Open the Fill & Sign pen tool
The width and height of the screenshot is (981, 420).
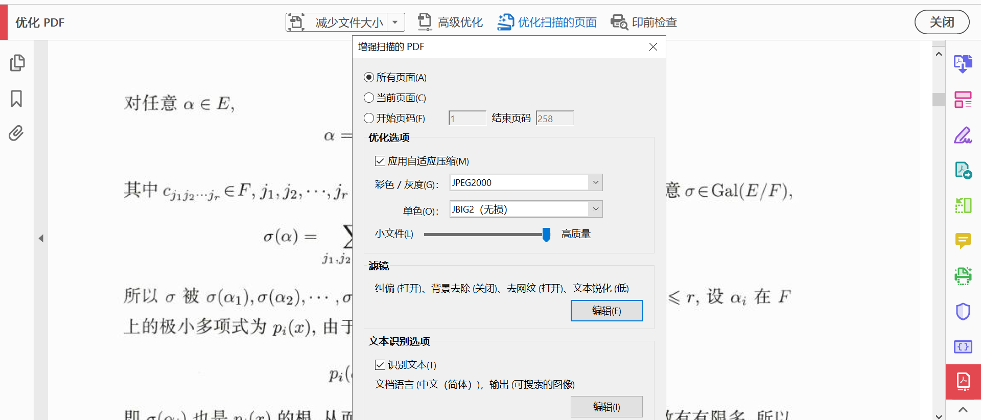coord(963,135)
